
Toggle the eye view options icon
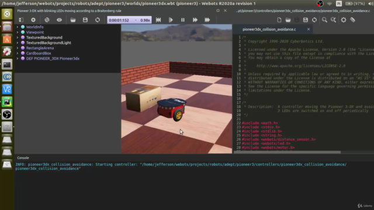[x=59, y=20]
